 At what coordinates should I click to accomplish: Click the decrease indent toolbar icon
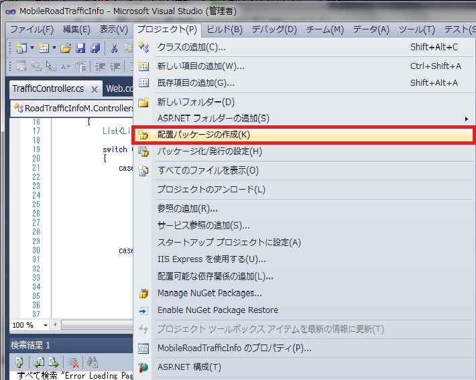[x=100, y=66]
